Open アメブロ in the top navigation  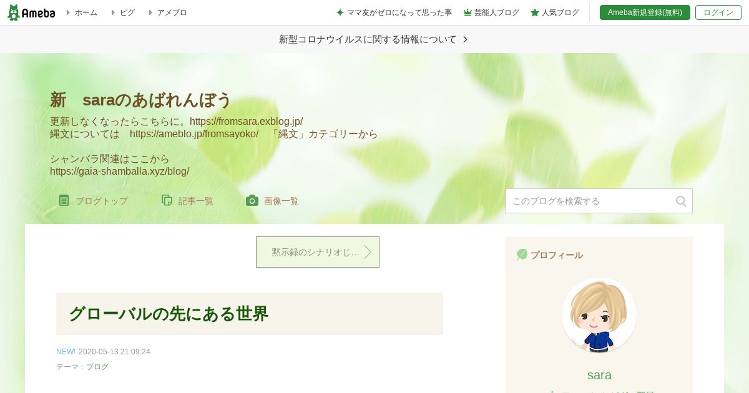pyautogui.click(x=172, y=12)
